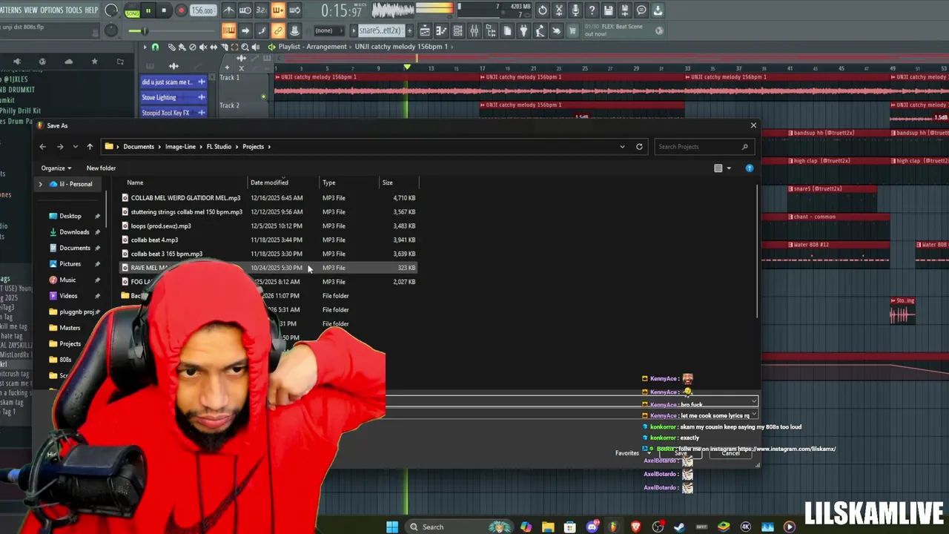Viewport: 949px width, 534px height.
Task: Open Windows Start menu
Action: tap(391, 527)
